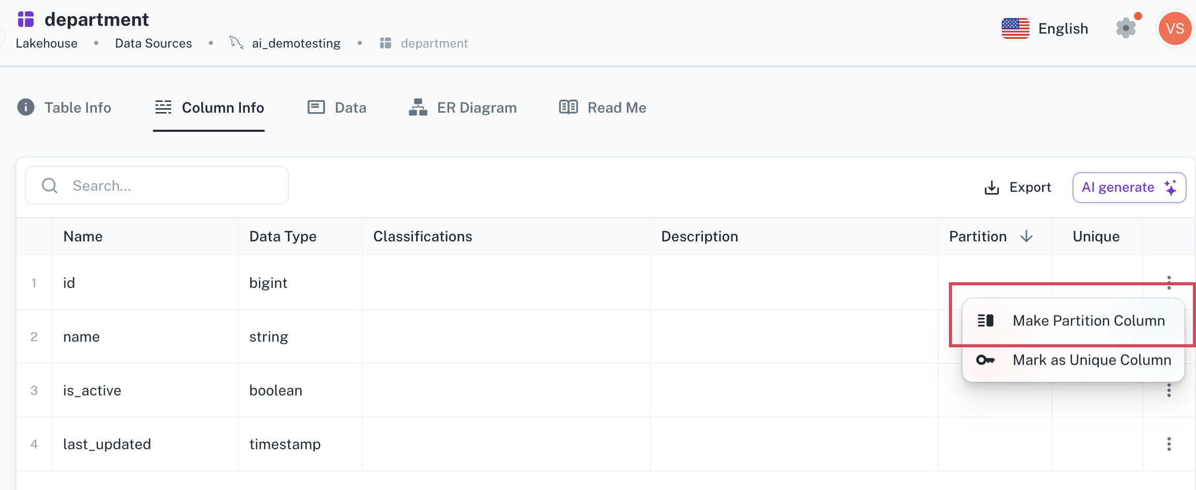This screenshot has height=490, width=1196.
Task: Click the Data tab panel icon
Action: (x=316, y=107)
